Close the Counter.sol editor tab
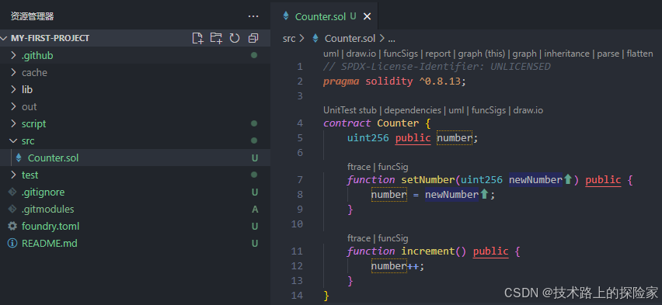The width and height of the screenshot is (662, 305). (367, 16)
